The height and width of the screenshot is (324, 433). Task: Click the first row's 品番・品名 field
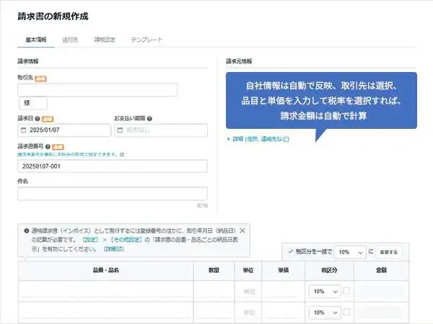coord(106,292)
